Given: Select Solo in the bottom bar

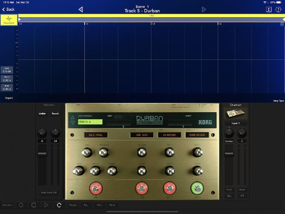Looking at the screenshot, I should [99, 205].
